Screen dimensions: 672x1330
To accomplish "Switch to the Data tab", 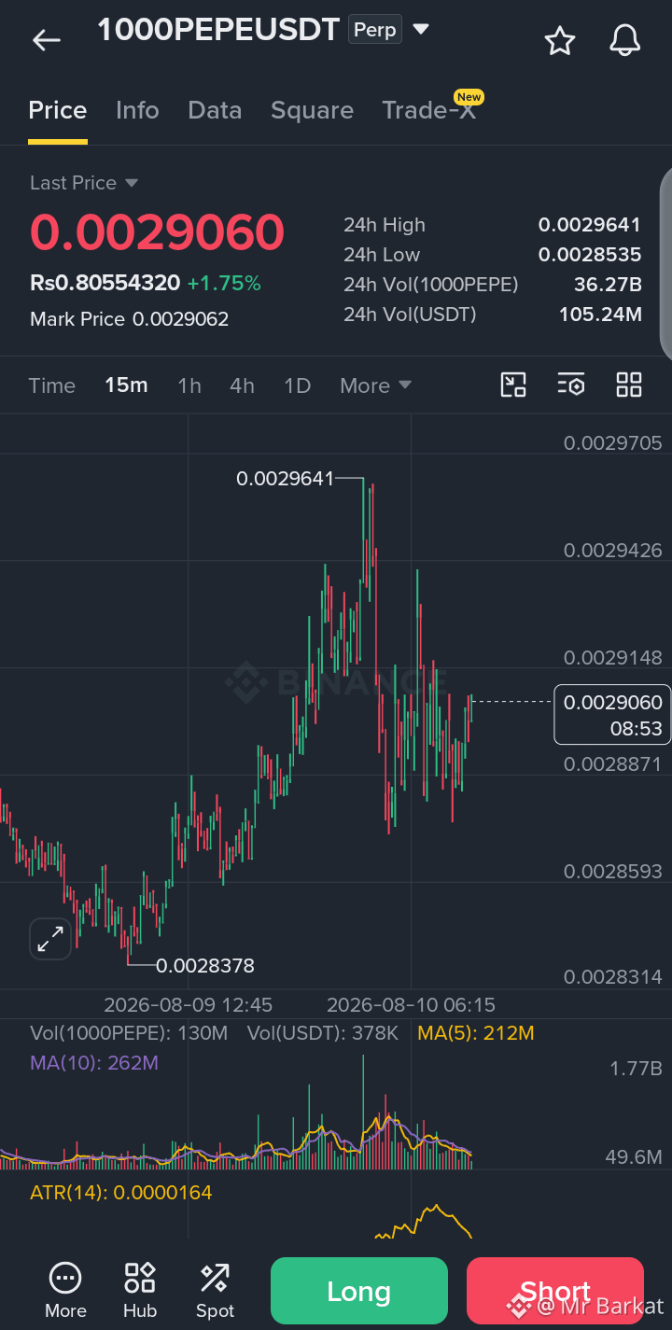I will pyautogui.click(x=215, y=110).
